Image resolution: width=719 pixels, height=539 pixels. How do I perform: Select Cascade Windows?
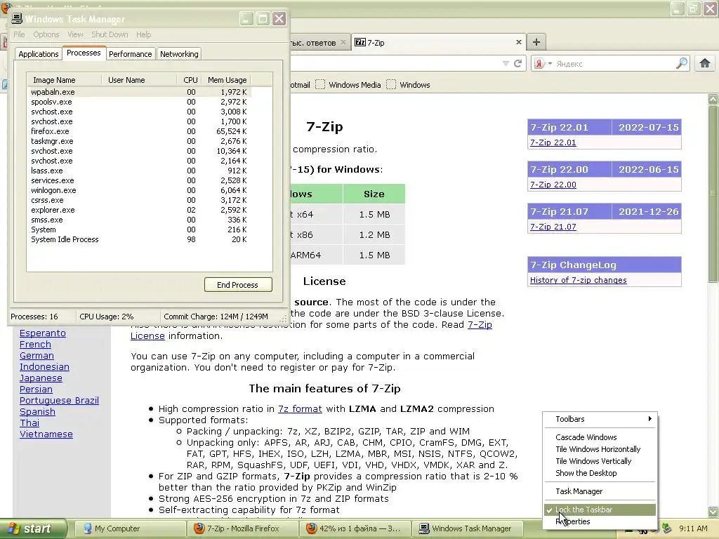(600, 437)
